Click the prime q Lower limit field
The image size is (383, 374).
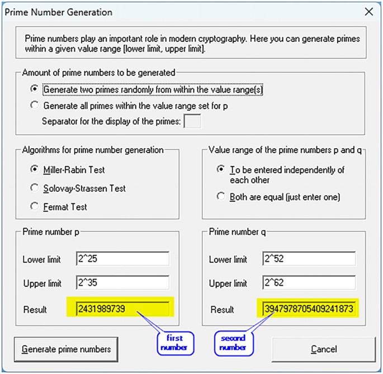(x=309, y=259)
